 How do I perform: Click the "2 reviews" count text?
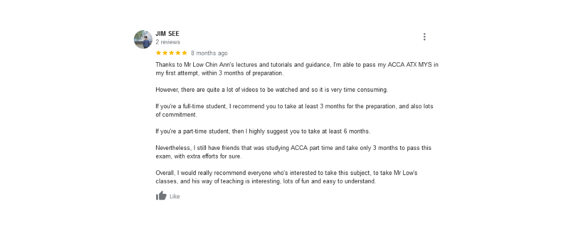click(168, 42)
